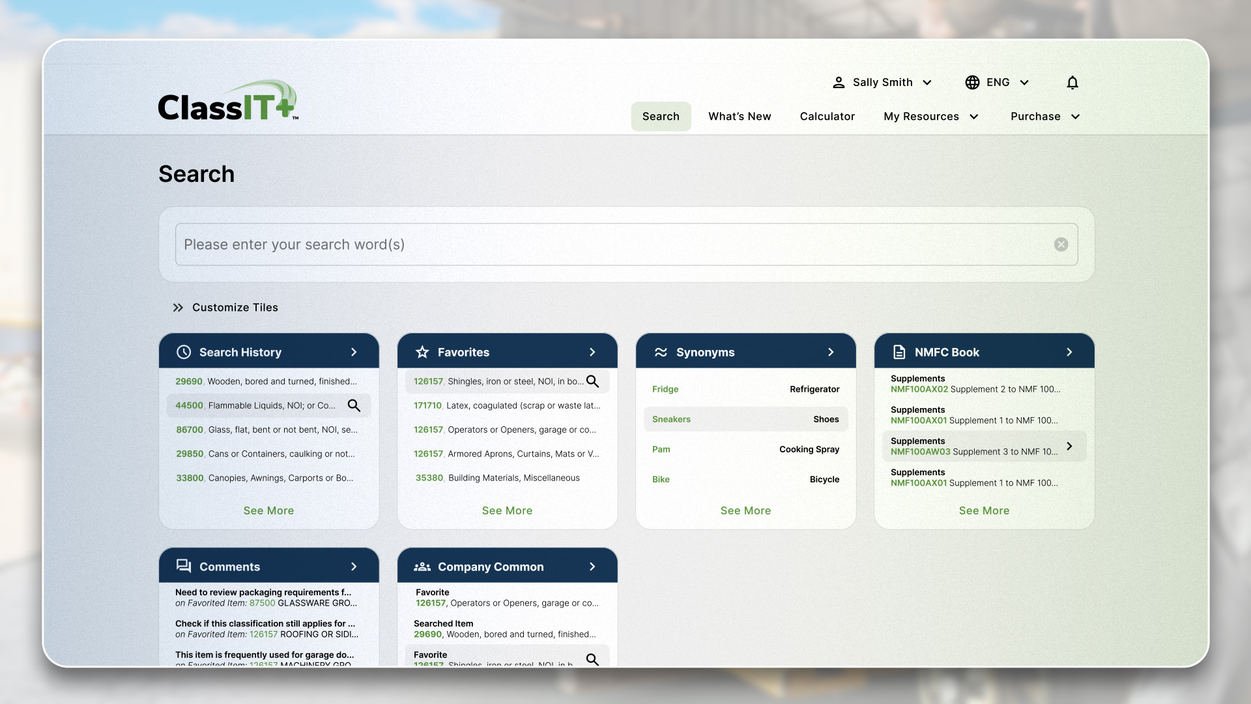Click magnifier beside 44500 Flammable Liquids

tap(354, 405)
